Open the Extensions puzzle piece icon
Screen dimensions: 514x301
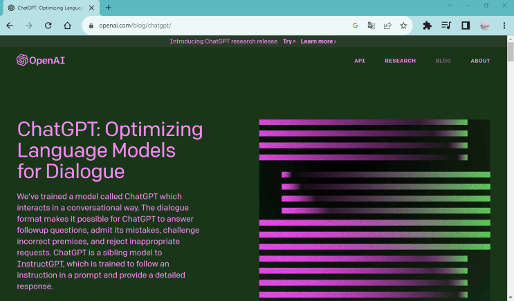pyautogui.click(x=427, y=26)
